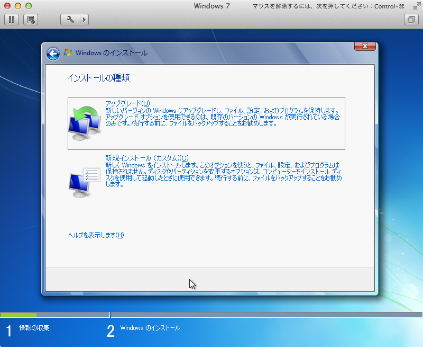Open the snapshot manager icon
This screenshot has height=347, width=423.
pos(31,20)
